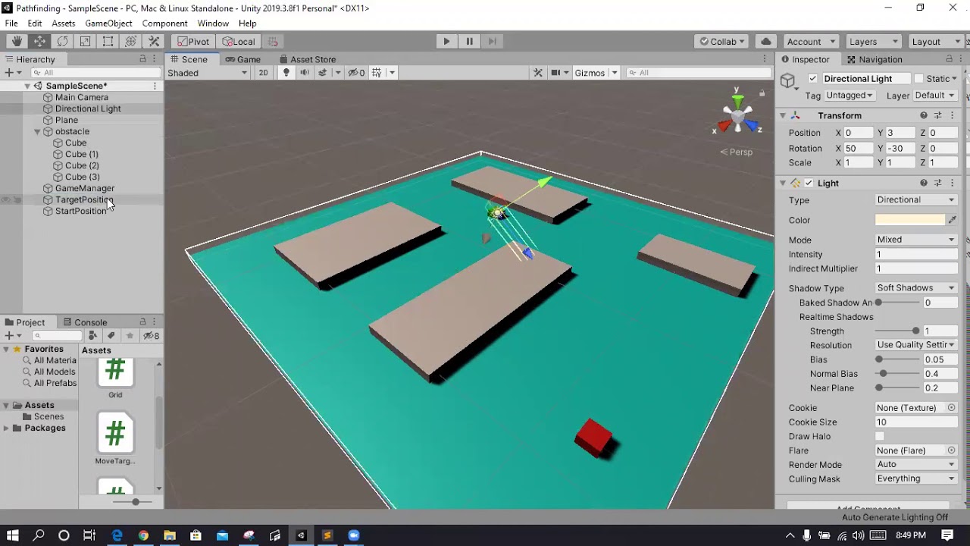Image resolution: width=970 pixels, height=546 pixels.
Task: Switch to the Navigation tab
Action: click(875, 59)
